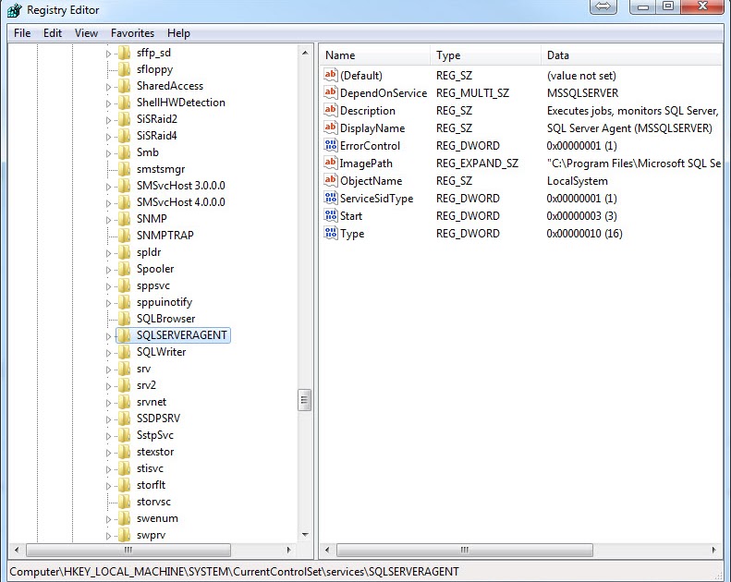
Task: Click the DisplayName value icon
Action: click(331, 127)
